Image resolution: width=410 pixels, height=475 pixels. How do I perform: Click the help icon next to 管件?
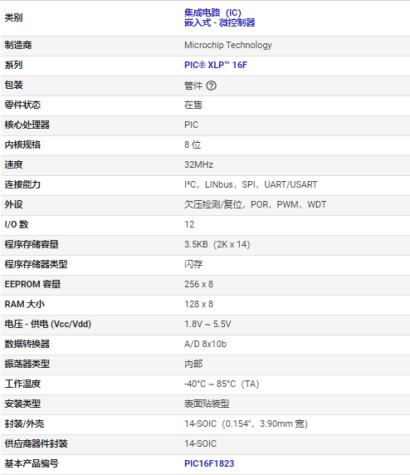point(211,86)
